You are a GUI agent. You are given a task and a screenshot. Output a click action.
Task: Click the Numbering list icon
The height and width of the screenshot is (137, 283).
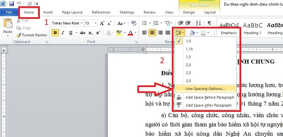156,23
